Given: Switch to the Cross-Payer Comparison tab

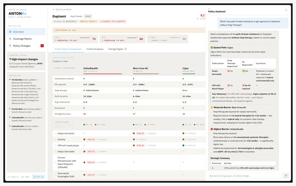Looking at the screenshot, I should point(68,49).
